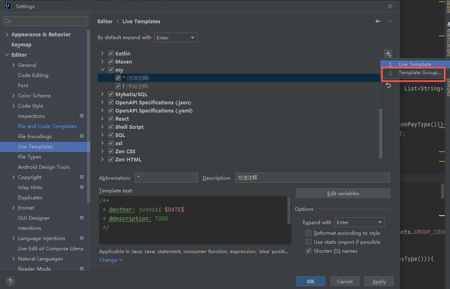Viewport: 450px width, 289px height.
Task: Expand the Zen HTML template group
Action: 102,159
